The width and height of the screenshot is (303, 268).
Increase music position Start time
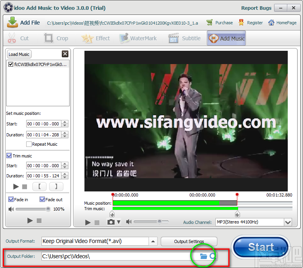pos(65,122)
